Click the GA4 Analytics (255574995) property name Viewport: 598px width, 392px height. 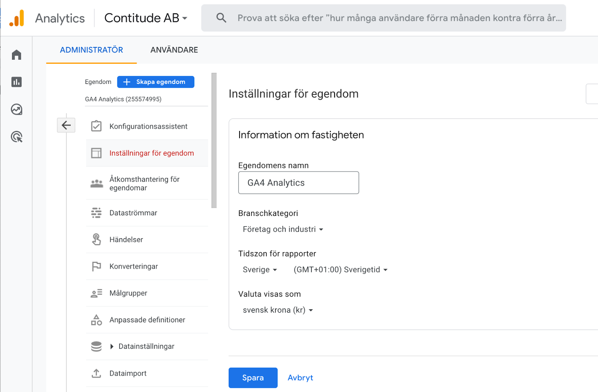123,99
